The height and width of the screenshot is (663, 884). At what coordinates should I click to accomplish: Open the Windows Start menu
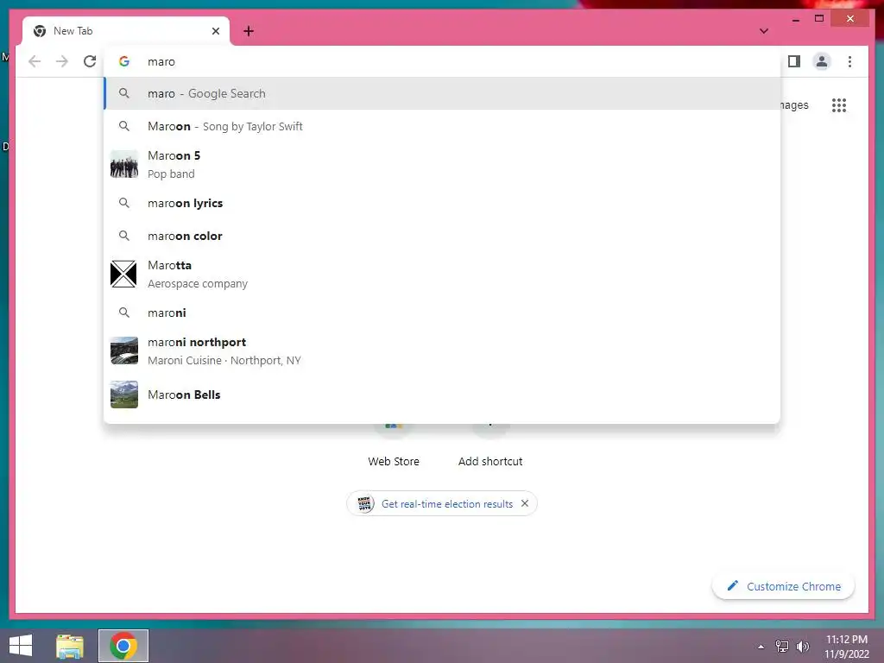(21, 646)
